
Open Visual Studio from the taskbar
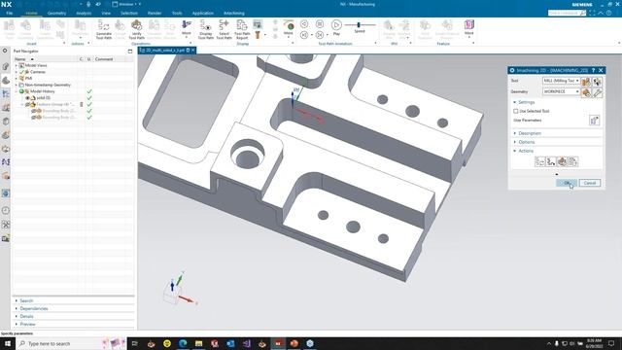coord(246,343)
